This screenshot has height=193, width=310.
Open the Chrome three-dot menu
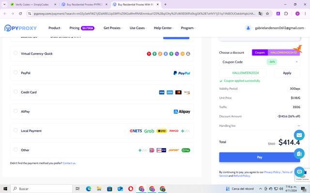(x=305, y=14)
